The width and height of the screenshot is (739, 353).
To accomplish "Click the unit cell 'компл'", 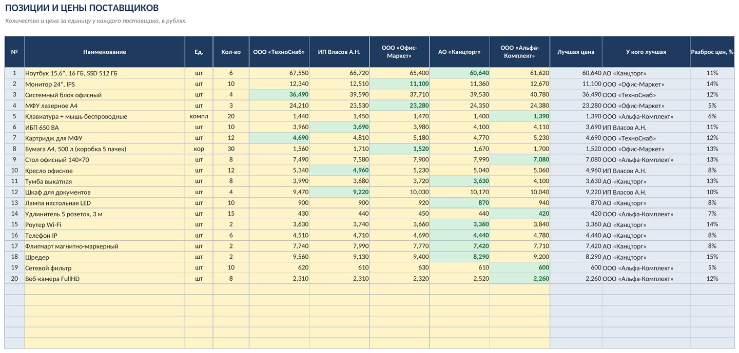I will [x=199, y=116].
